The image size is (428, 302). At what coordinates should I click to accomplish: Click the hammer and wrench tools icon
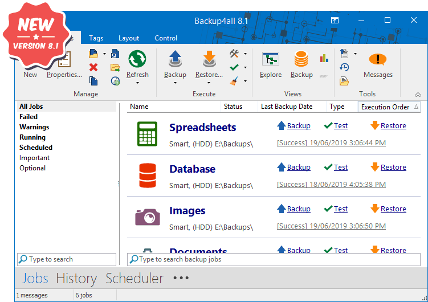[234, 54]
